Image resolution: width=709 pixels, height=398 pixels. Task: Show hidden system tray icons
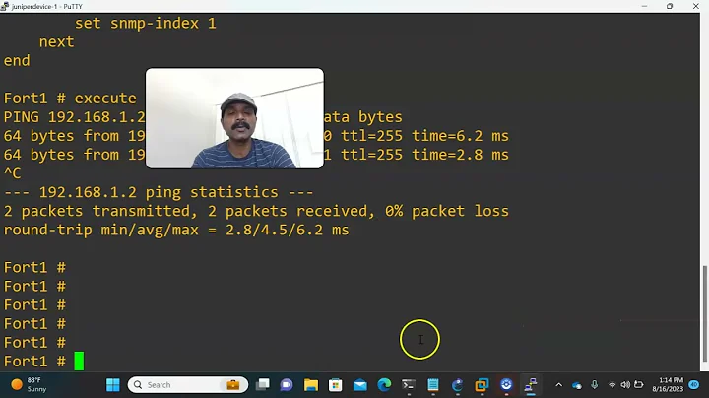point(559,385)
